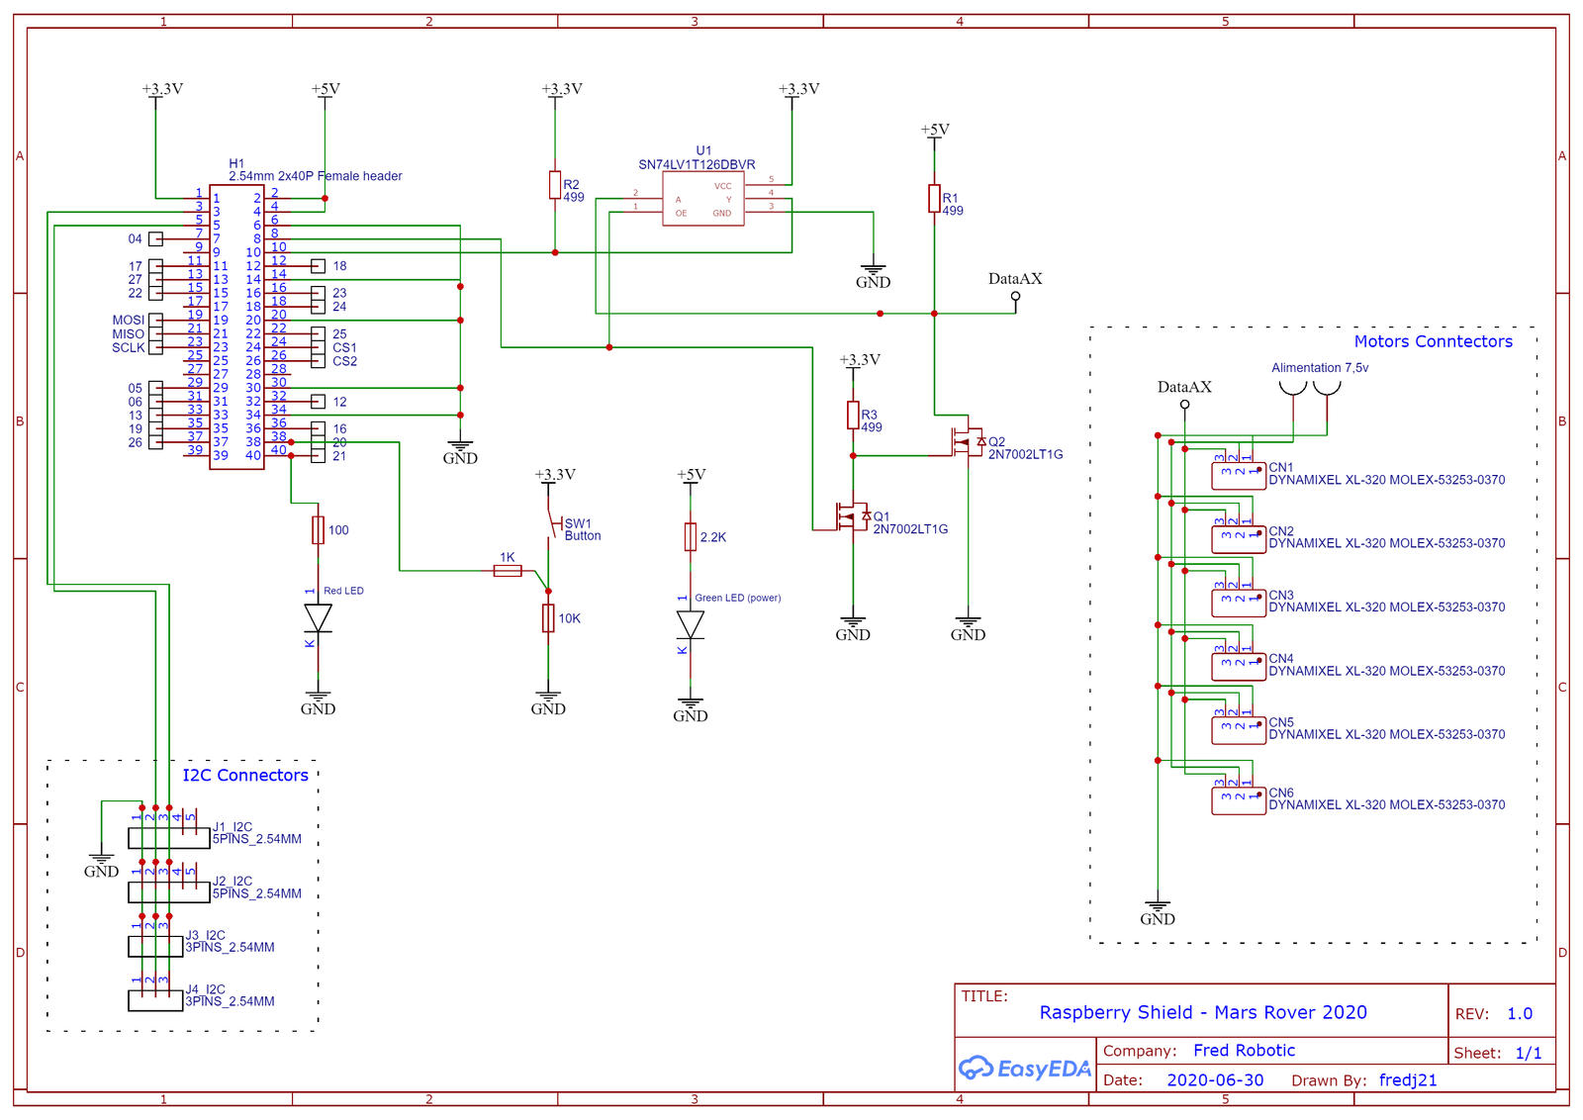Click the 2.2K resistor symbol
This screenshot has height=1120, width=1583.
pos(691,537)
